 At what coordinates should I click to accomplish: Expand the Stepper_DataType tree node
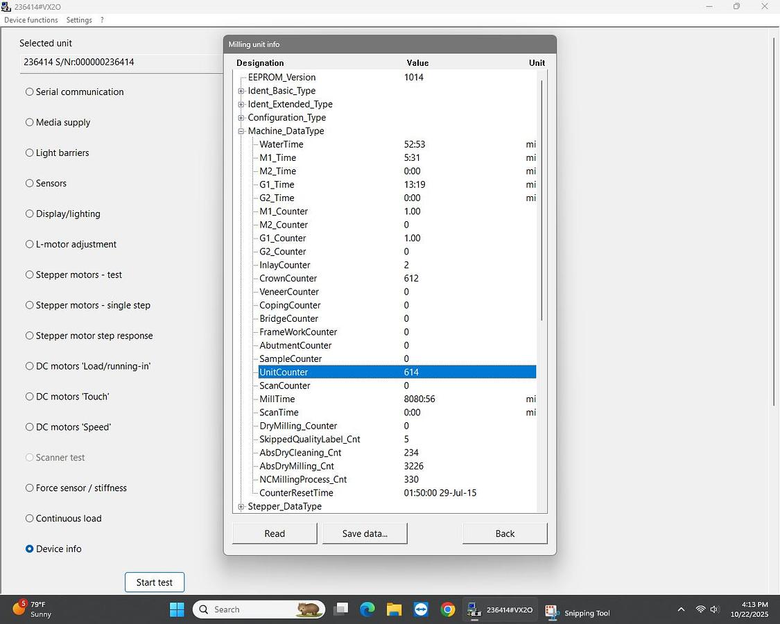(241, 507)
